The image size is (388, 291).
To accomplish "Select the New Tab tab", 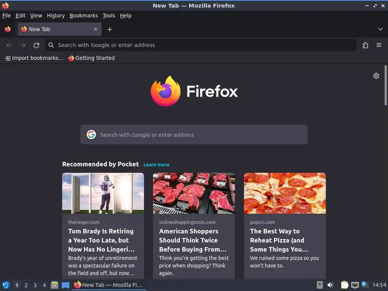I will [x=59, y=29].
